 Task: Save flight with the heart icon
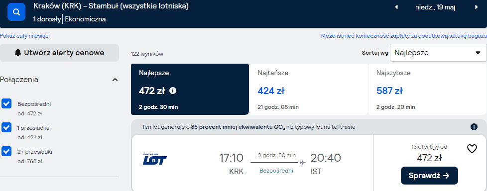tap(472, 149)
